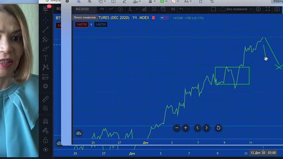
Task: Click the partially visible 'Верн' button at top right
Action: pyautogui.click(x=277, y=1)
